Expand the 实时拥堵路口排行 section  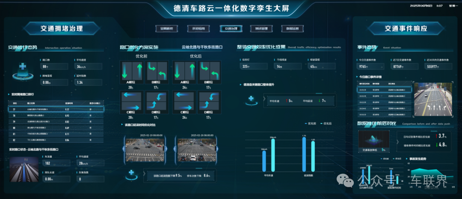point(9,94)
